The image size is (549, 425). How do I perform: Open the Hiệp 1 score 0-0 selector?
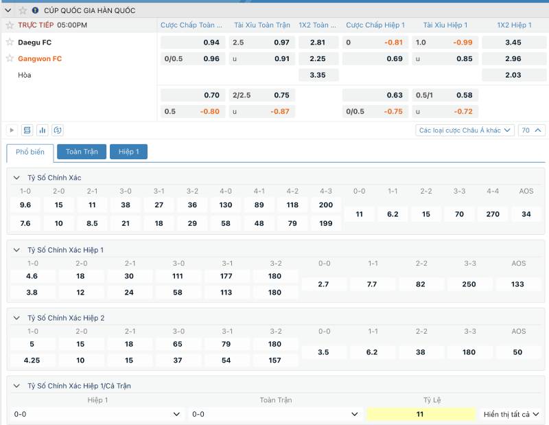pyautogui.click(x=97, y=414)
